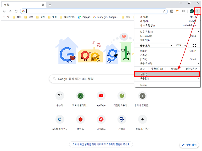Open 다운로드(D) from the menu
The height and width of the screenshot is (151, 202).
coord(167,36)
